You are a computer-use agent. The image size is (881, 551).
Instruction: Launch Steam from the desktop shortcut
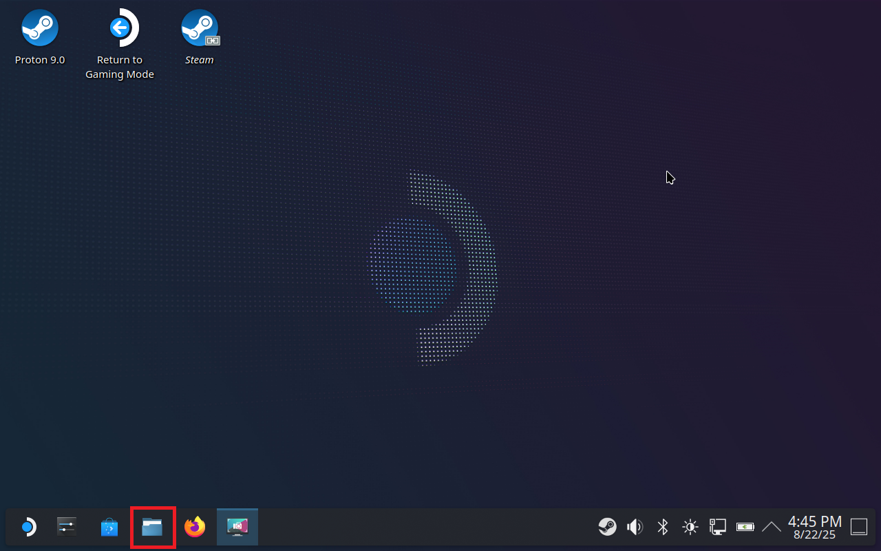(200, 29)
